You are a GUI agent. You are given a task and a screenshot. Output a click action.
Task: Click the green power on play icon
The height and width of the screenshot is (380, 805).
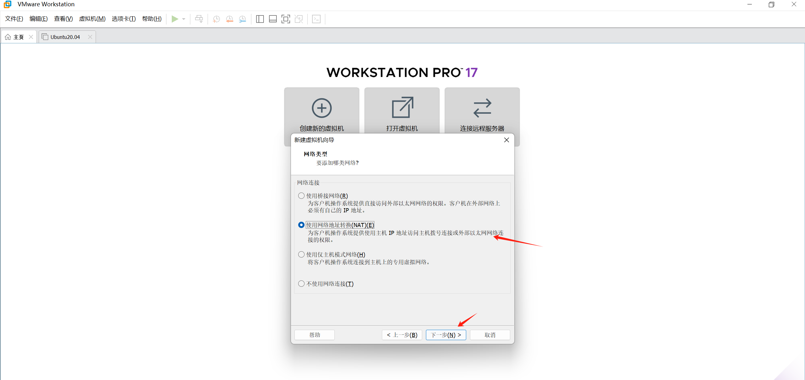point(175,19)
